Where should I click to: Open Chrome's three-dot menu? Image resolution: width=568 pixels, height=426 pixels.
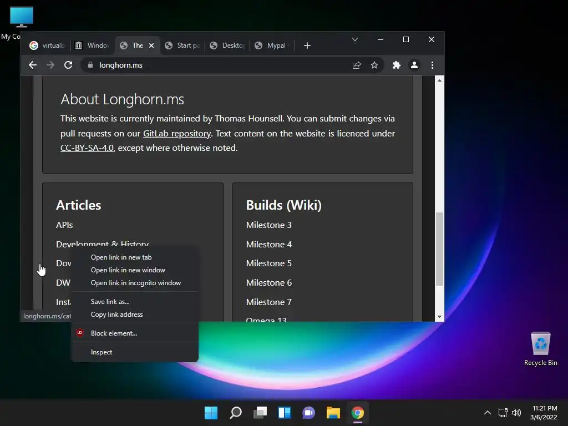click(432, 65)
